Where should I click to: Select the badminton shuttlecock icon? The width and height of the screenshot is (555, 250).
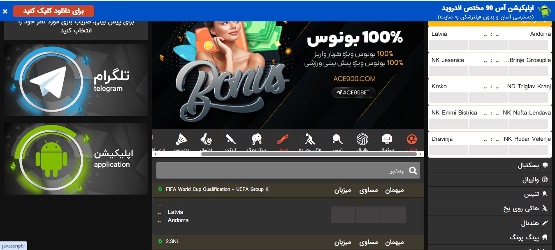click(181, 140)
